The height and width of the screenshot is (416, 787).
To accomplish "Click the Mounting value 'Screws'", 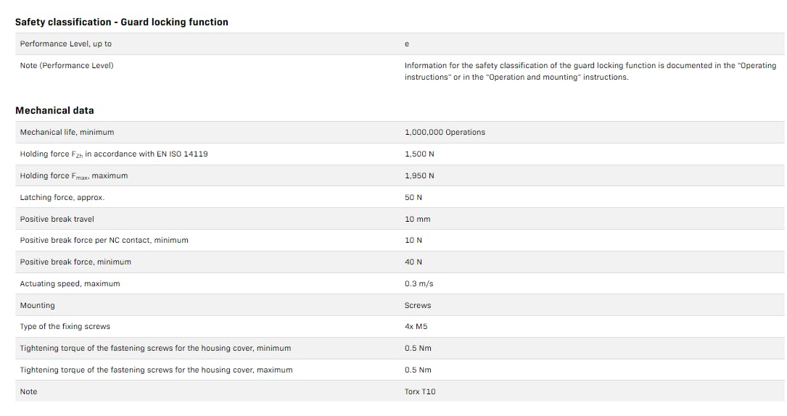I will [418, 305].
